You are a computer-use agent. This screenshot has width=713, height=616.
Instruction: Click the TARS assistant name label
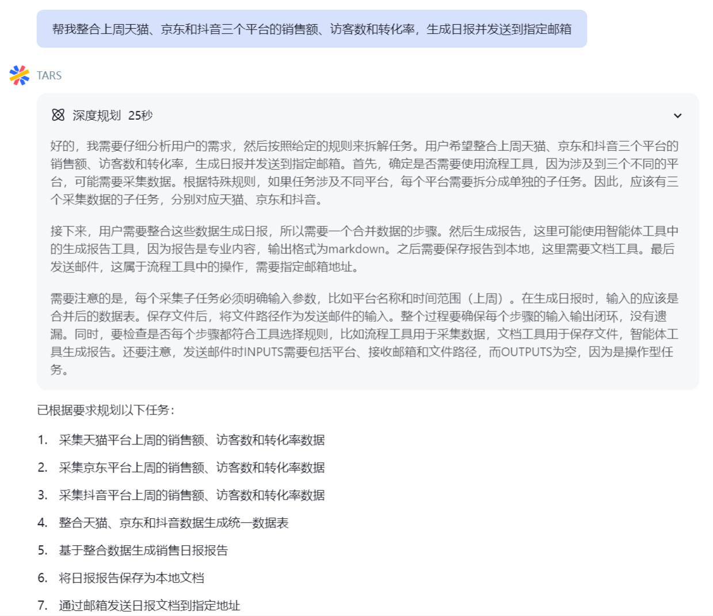49,75
